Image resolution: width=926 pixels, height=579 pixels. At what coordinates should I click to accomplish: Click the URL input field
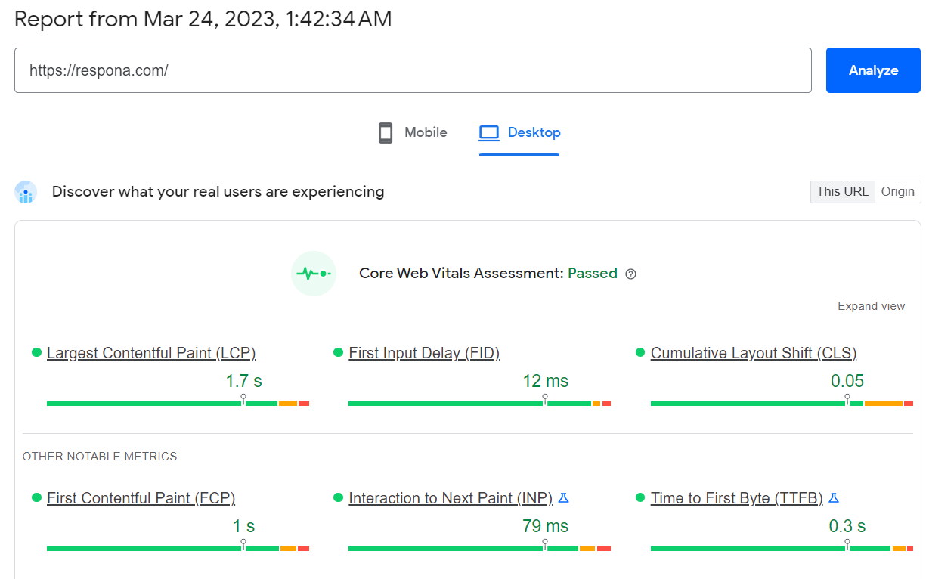413,70
